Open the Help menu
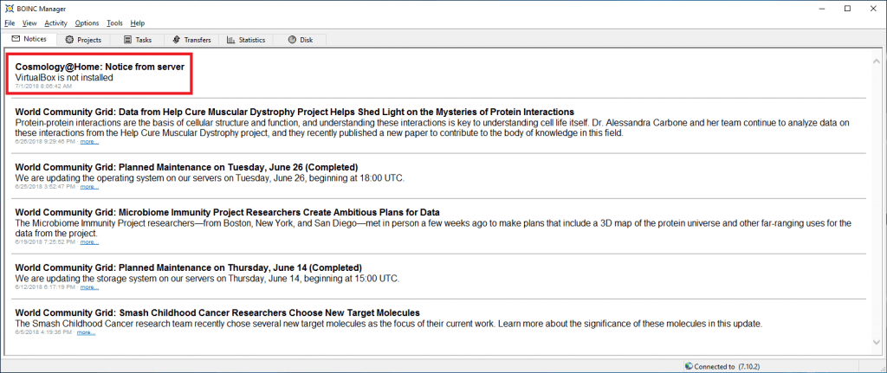The height and width of the screenshot is (373, 887). pos(138,23)
